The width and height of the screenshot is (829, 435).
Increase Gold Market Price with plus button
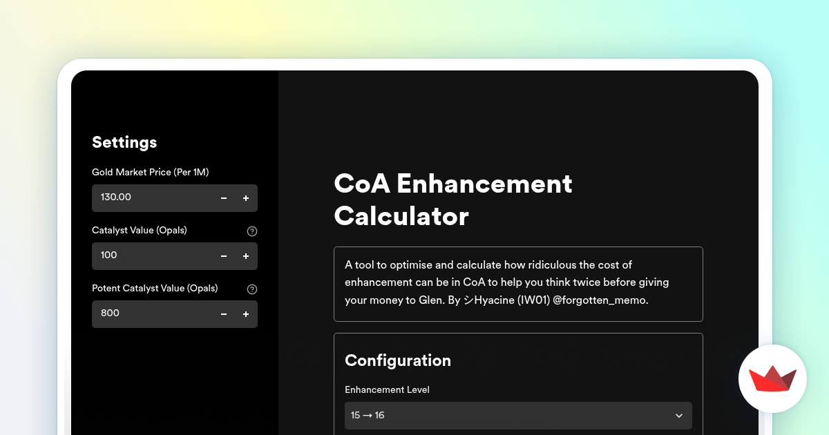point(246,198)
